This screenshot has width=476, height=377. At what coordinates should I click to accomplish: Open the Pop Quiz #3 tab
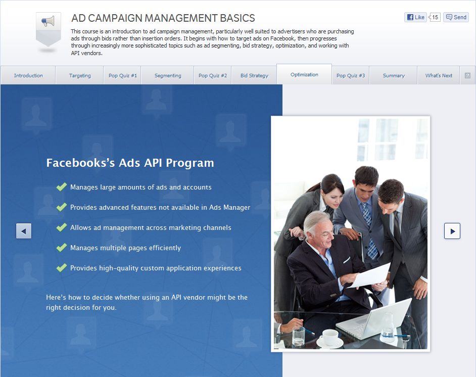point(351,76)
